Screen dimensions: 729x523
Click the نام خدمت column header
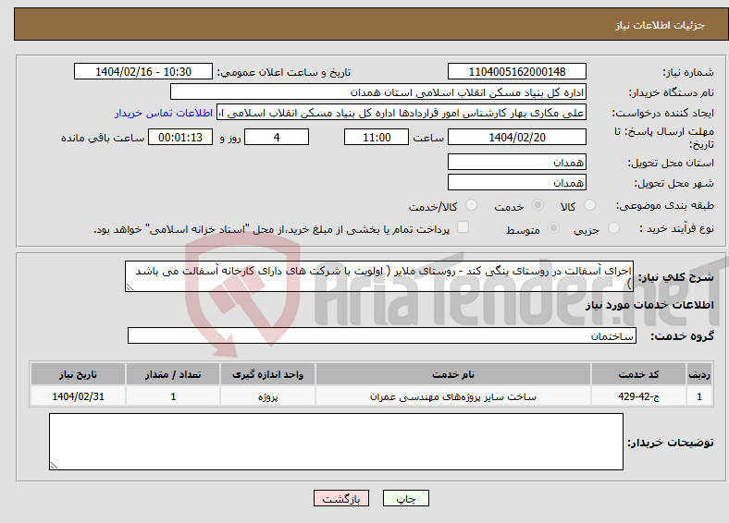452,374
